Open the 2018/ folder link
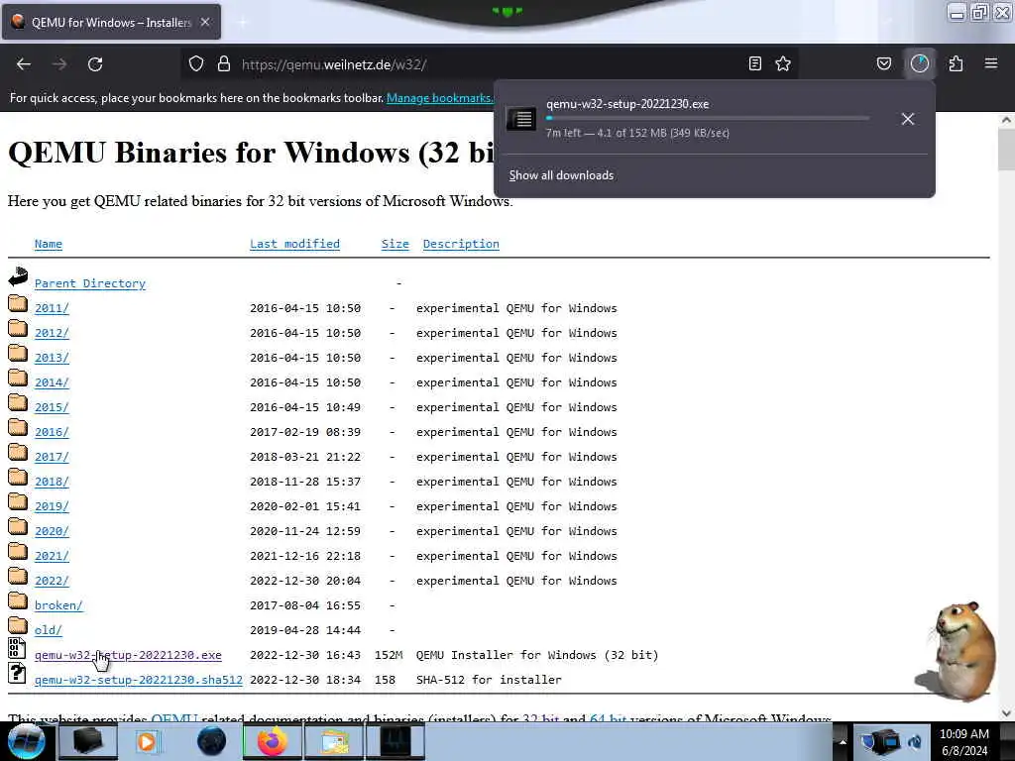The width and height of the screenshot is (1015, 761). point(52,482)
